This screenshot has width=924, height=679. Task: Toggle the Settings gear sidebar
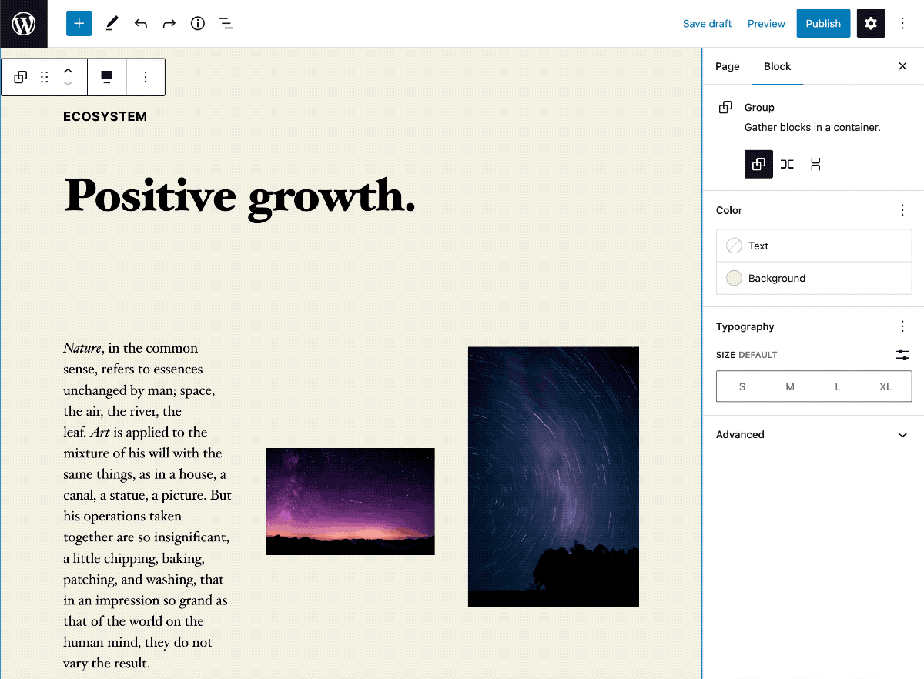[x=871, y=24]
